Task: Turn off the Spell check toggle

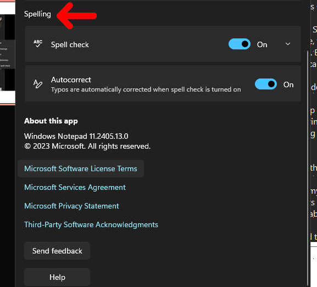Action: 240,44
